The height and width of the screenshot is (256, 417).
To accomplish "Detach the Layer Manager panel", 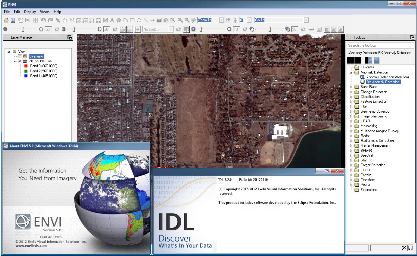I will coord(70,37).
